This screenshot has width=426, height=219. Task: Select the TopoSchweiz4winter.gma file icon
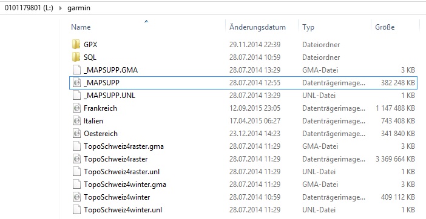[x=77, y=185]
